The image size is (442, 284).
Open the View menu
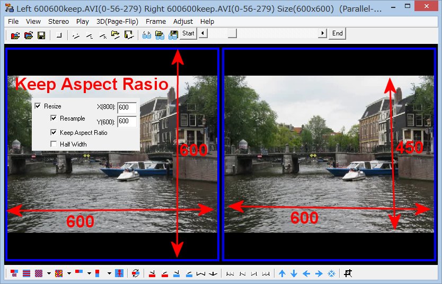[x=33, y=21]
